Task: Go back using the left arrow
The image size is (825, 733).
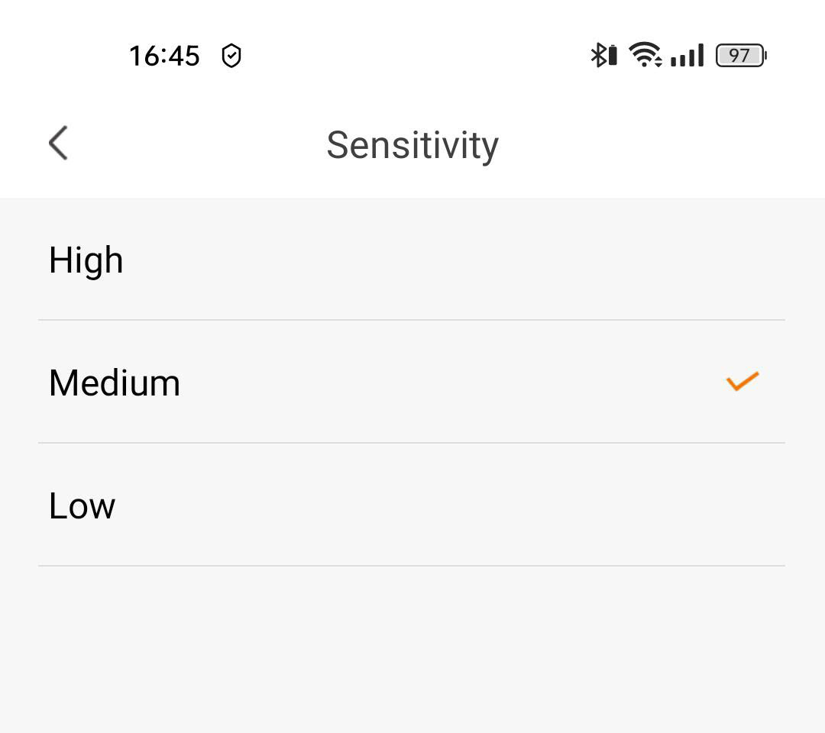Action: tap(58, 144)
